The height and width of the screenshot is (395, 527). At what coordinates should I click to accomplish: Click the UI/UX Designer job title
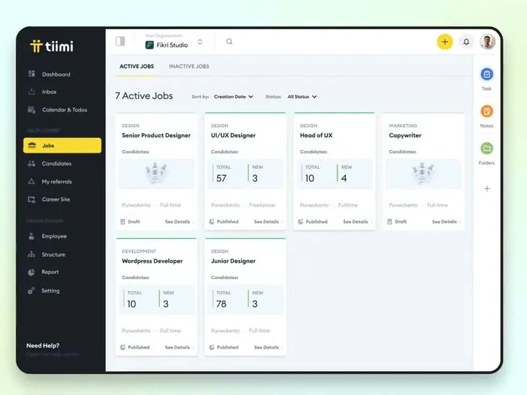pyautogui.click(x=233, y=136)
